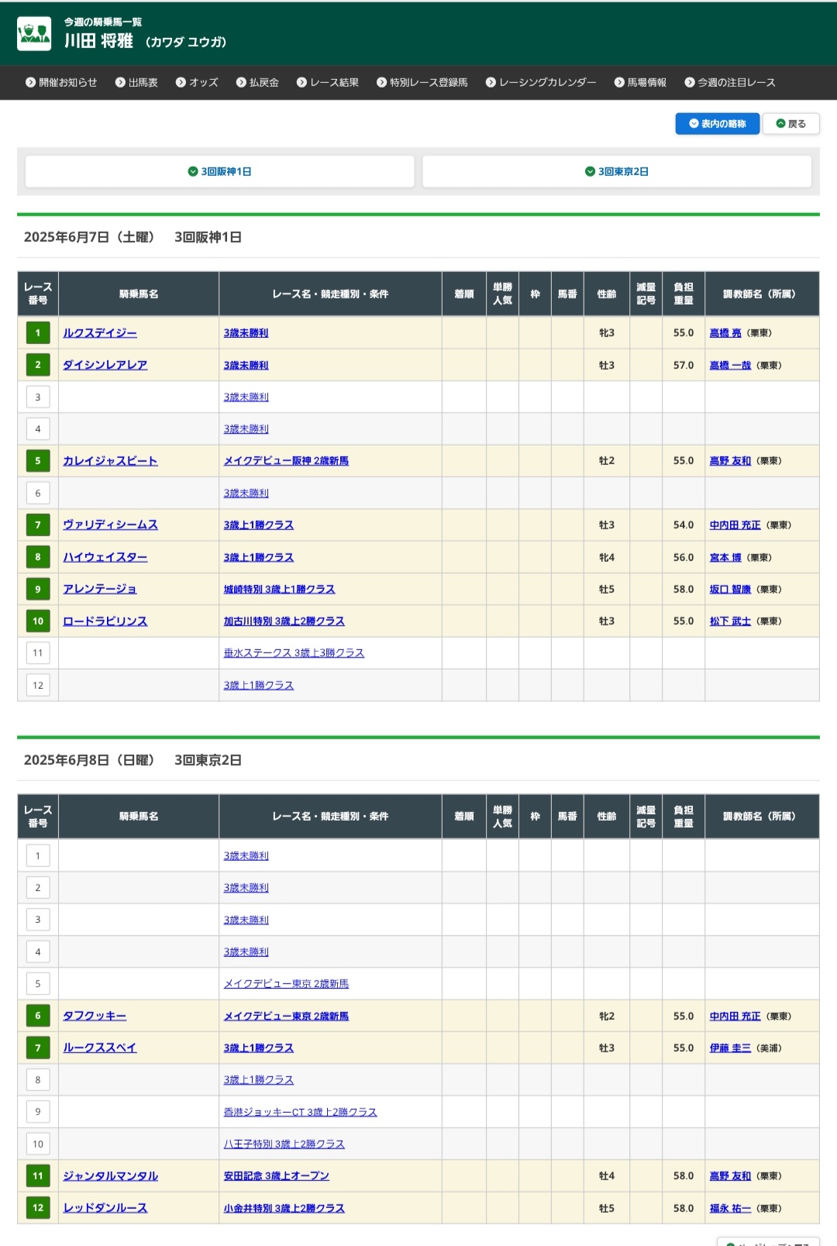Click green race number 1 badge in Hanshin
This screenshot has width=837, height=1246.
pyautogui.click(x=38, y=333)
